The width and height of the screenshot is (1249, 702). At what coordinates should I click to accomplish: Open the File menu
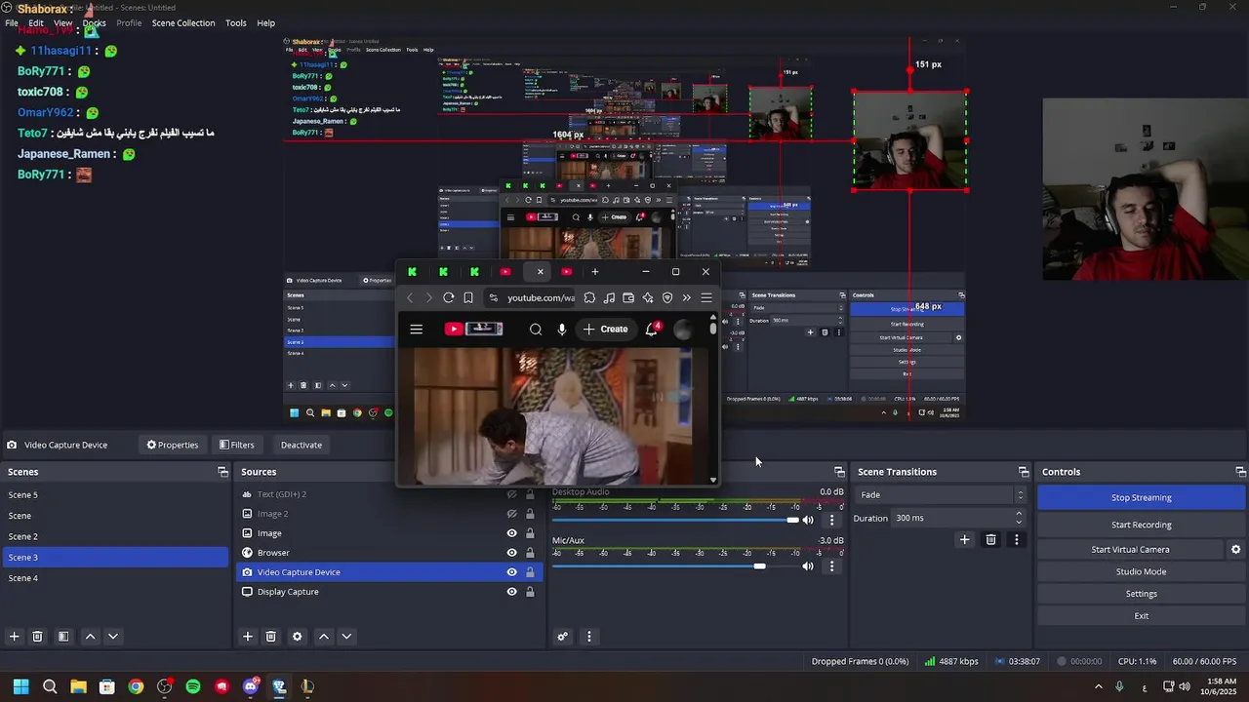coord(12,22)
